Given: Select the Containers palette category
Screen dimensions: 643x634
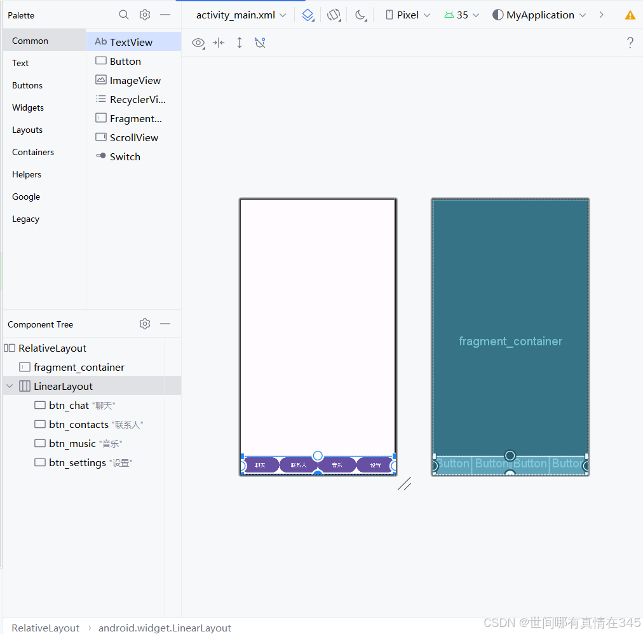Looking at the screenshot, I should (x=44, y=152).
